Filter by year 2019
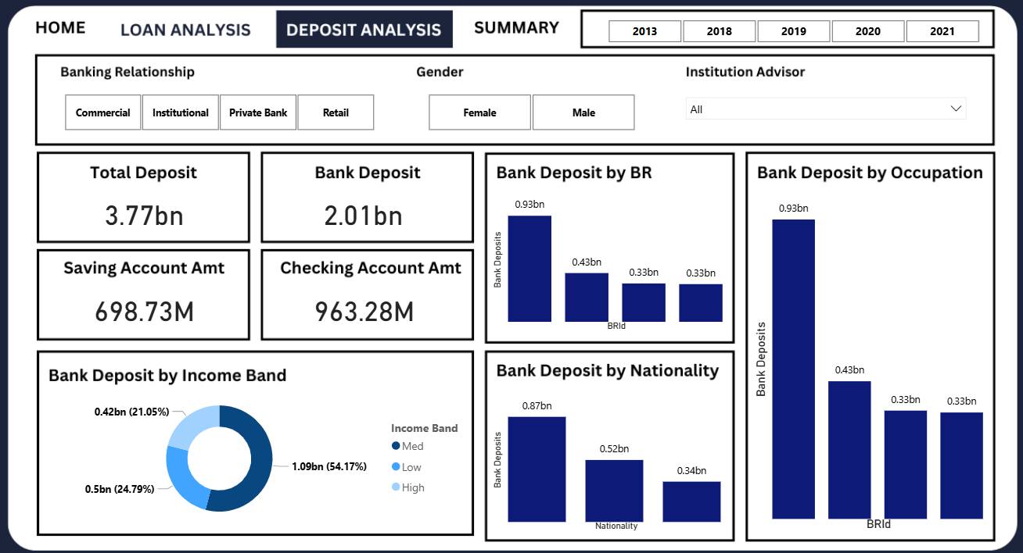The width and height of the screenshot is (1023, 553). coord(793,31)
